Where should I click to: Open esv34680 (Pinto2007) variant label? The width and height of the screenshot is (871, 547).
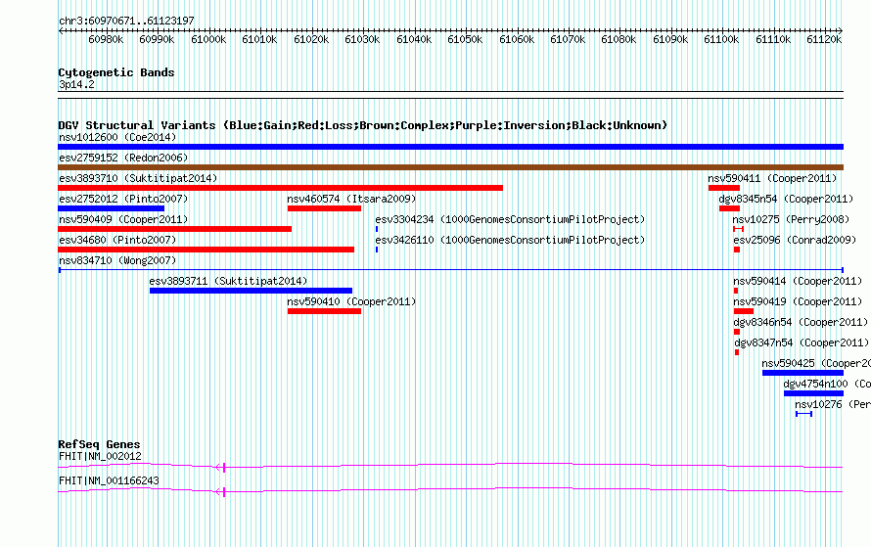click(x=117, y=240)
